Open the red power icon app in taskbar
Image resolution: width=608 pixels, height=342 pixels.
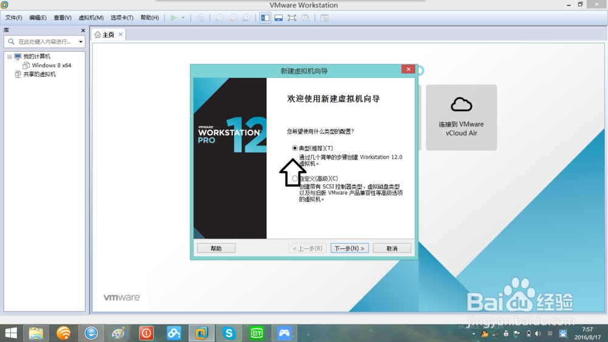[x=146, y=333]
